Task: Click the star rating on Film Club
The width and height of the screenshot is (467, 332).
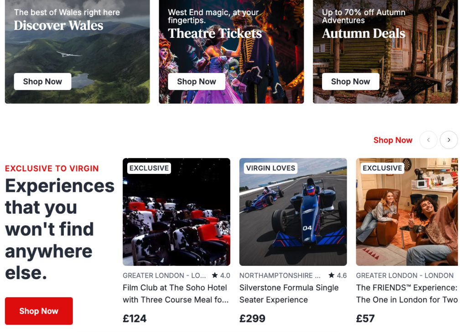Action: tap(221, 276)
